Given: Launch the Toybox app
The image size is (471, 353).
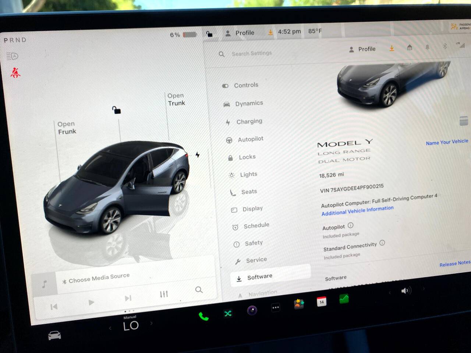Looking at the screenshot, I should point(299,304).
